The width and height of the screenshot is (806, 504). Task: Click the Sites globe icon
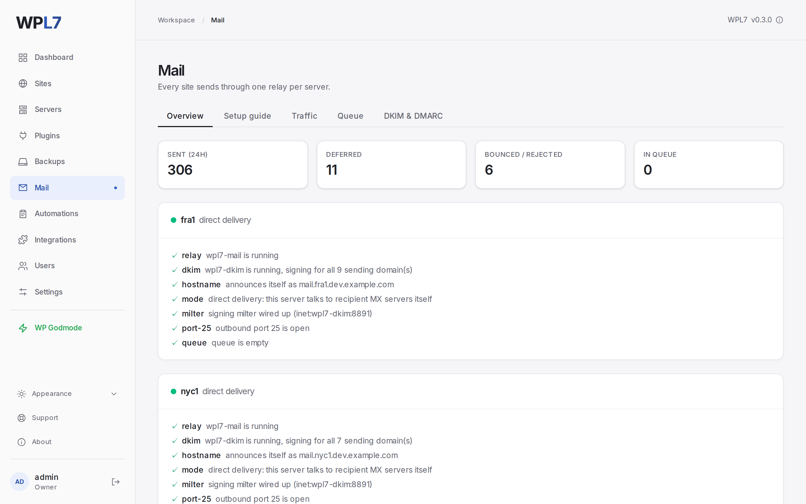[x=23, y=83]
